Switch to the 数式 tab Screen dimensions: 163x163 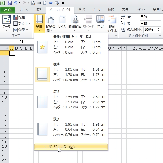point(82,10)
